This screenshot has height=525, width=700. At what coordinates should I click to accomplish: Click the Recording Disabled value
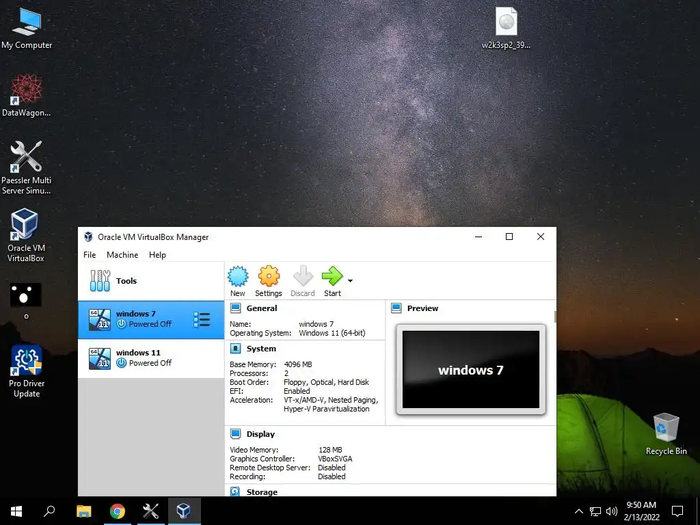click(x=332, y=476)
